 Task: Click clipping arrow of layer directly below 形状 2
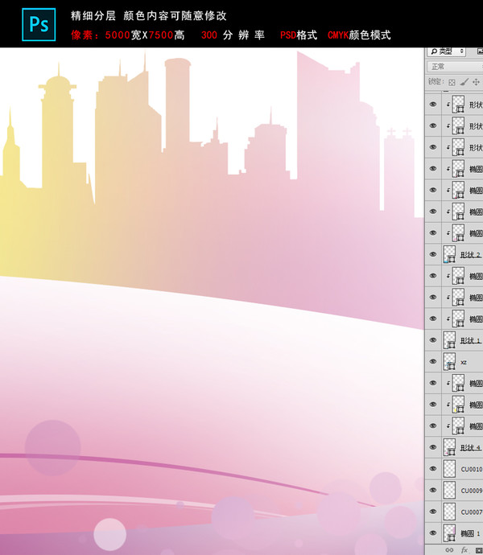[x=448, y=276]
